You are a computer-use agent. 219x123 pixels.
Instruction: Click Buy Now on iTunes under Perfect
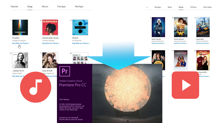click(80, 43)
